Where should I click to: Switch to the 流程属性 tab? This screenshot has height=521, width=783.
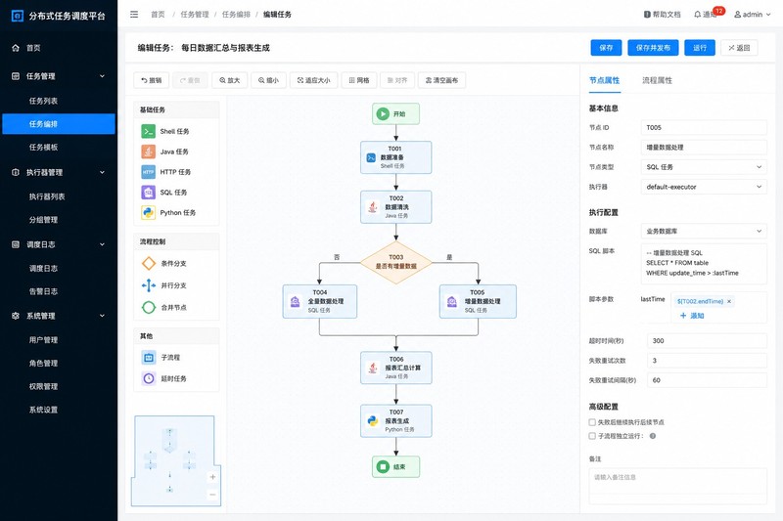tap(657, 80)
